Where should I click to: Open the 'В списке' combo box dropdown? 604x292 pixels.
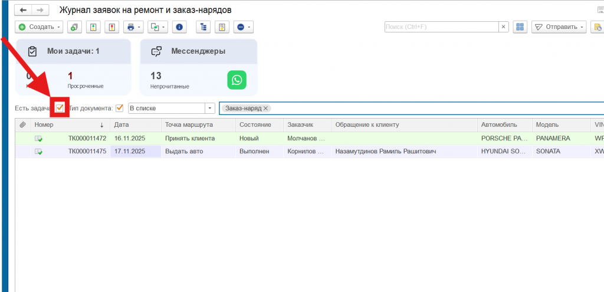pos(210,109)
